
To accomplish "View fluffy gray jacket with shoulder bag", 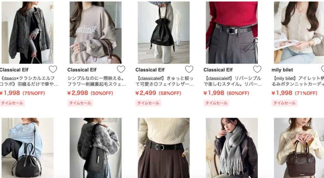I will tap(96, 148).
